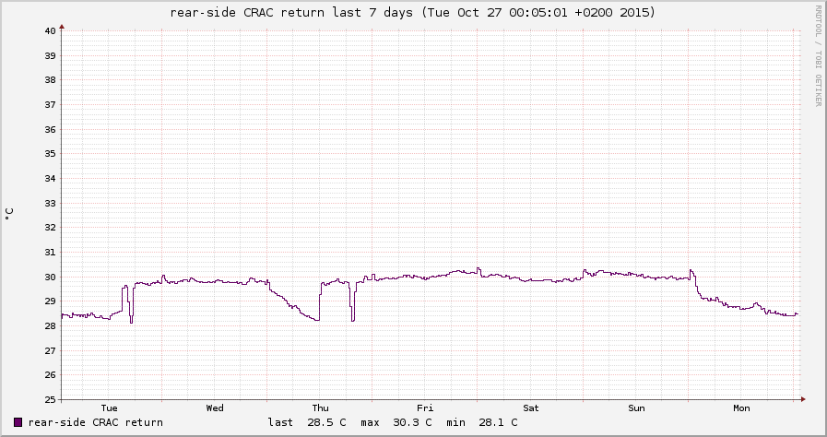Image resolution: width=827 pixels, height=437 pixels.
Task: Click the 'Sun' x-axis label
Action: tap(636, 408)
